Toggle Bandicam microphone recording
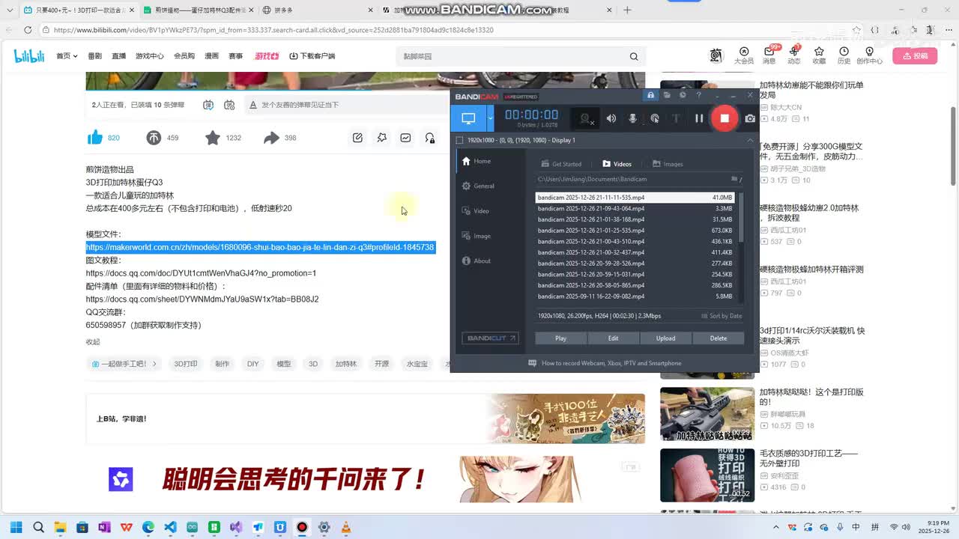 (632, 118)
